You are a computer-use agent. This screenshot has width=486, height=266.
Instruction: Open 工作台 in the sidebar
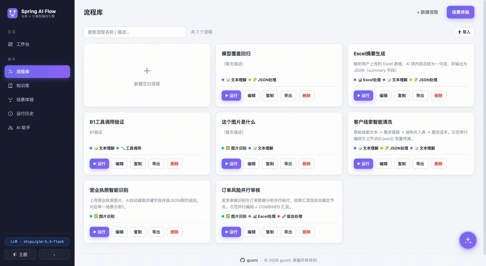point(37,44)
